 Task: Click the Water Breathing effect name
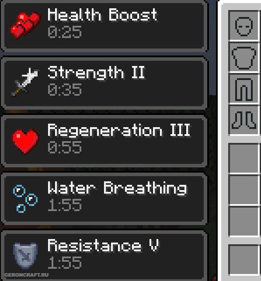pos(117,188)
